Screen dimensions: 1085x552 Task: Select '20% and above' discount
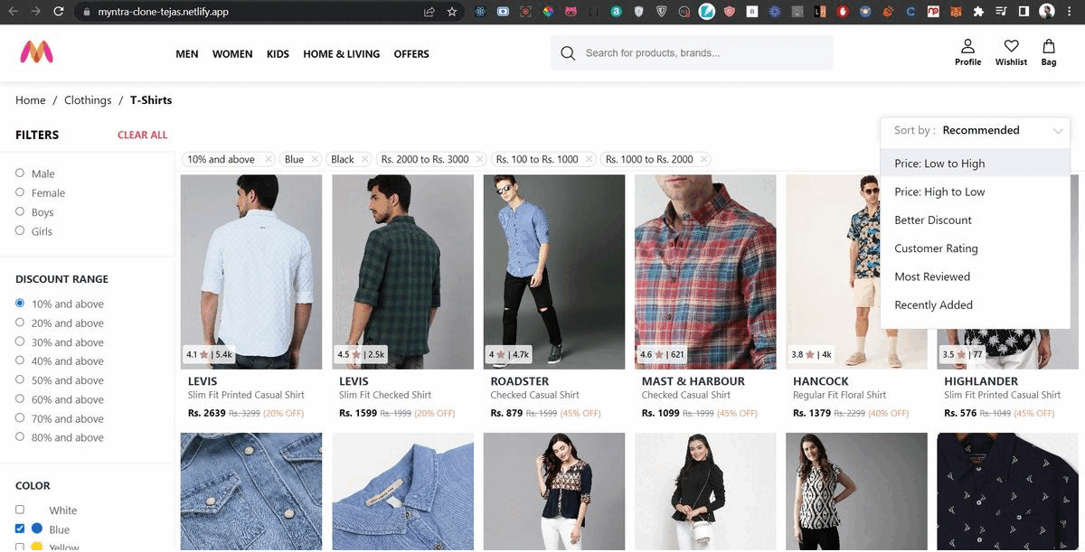(x=20, y=322)
